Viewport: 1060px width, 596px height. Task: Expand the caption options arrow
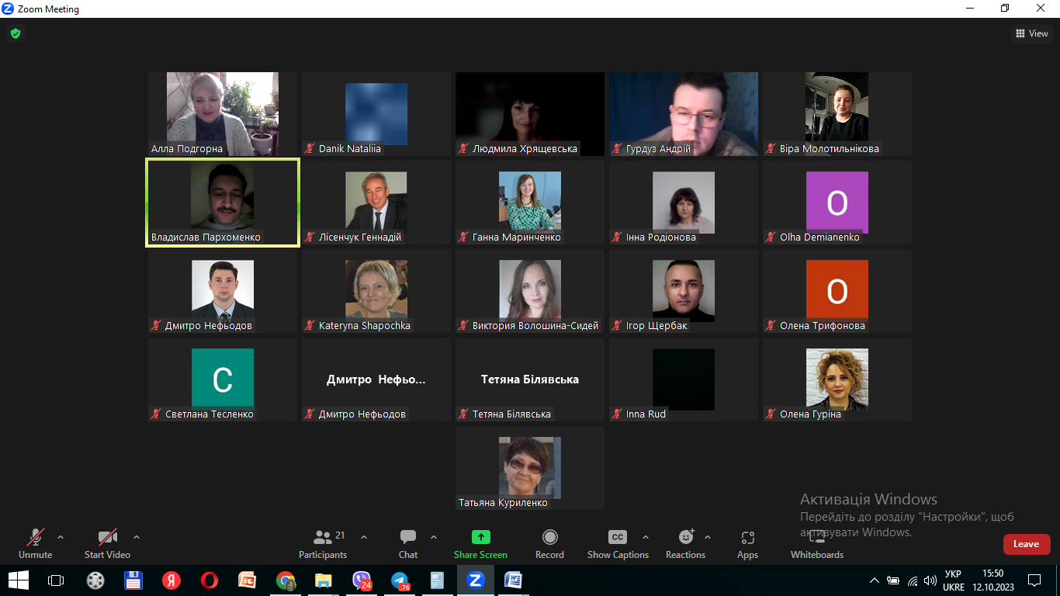point(646,537)
